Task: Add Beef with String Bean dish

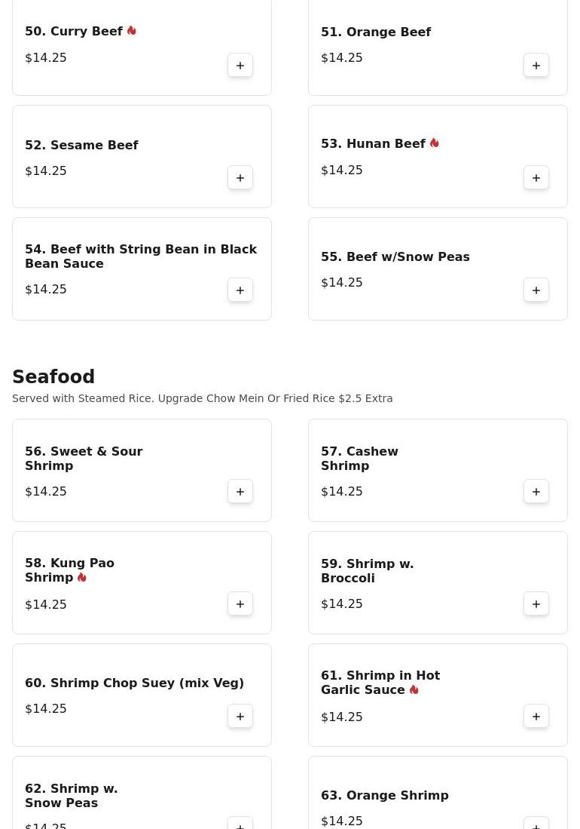Action: 240,290
